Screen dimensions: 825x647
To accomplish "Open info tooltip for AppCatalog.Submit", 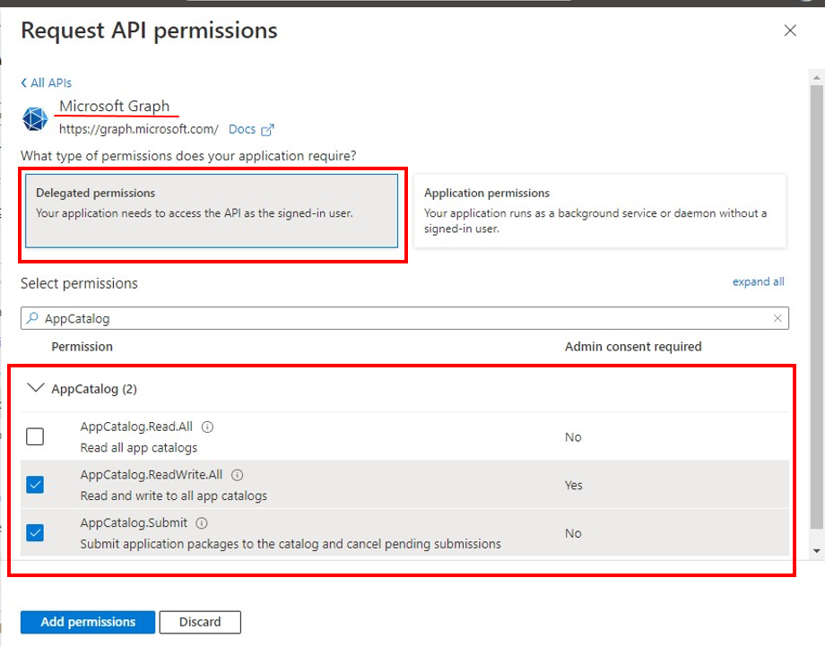I will [x=200, y=522].
